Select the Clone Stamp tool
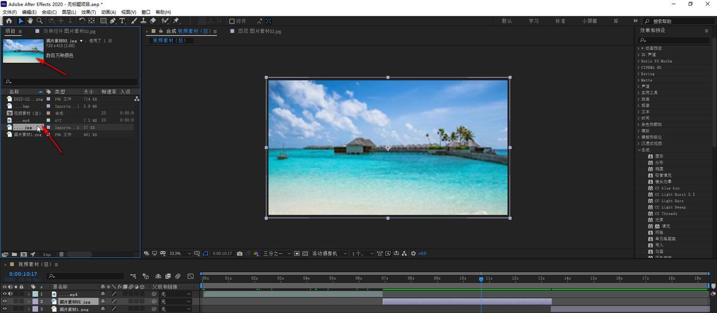This screenshot has width=717, height=313. 143,21
